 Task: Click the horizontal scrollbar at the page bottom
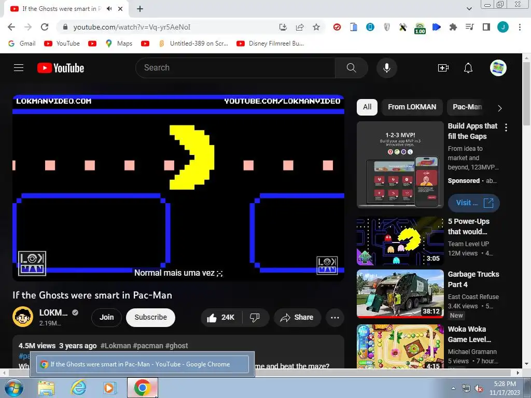tap(261, 373)
